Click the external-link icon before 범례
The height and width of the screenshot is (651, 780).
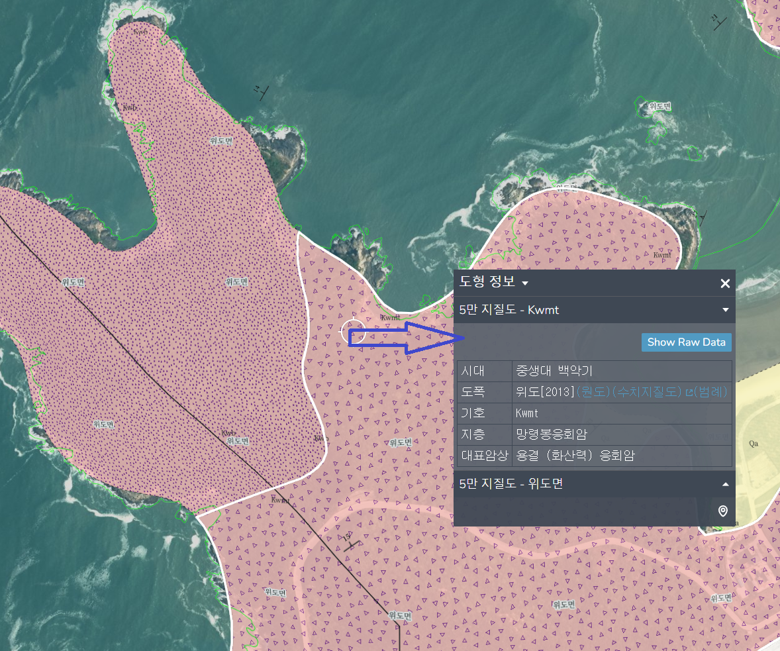pyautogui.click(x=689, y=392)
